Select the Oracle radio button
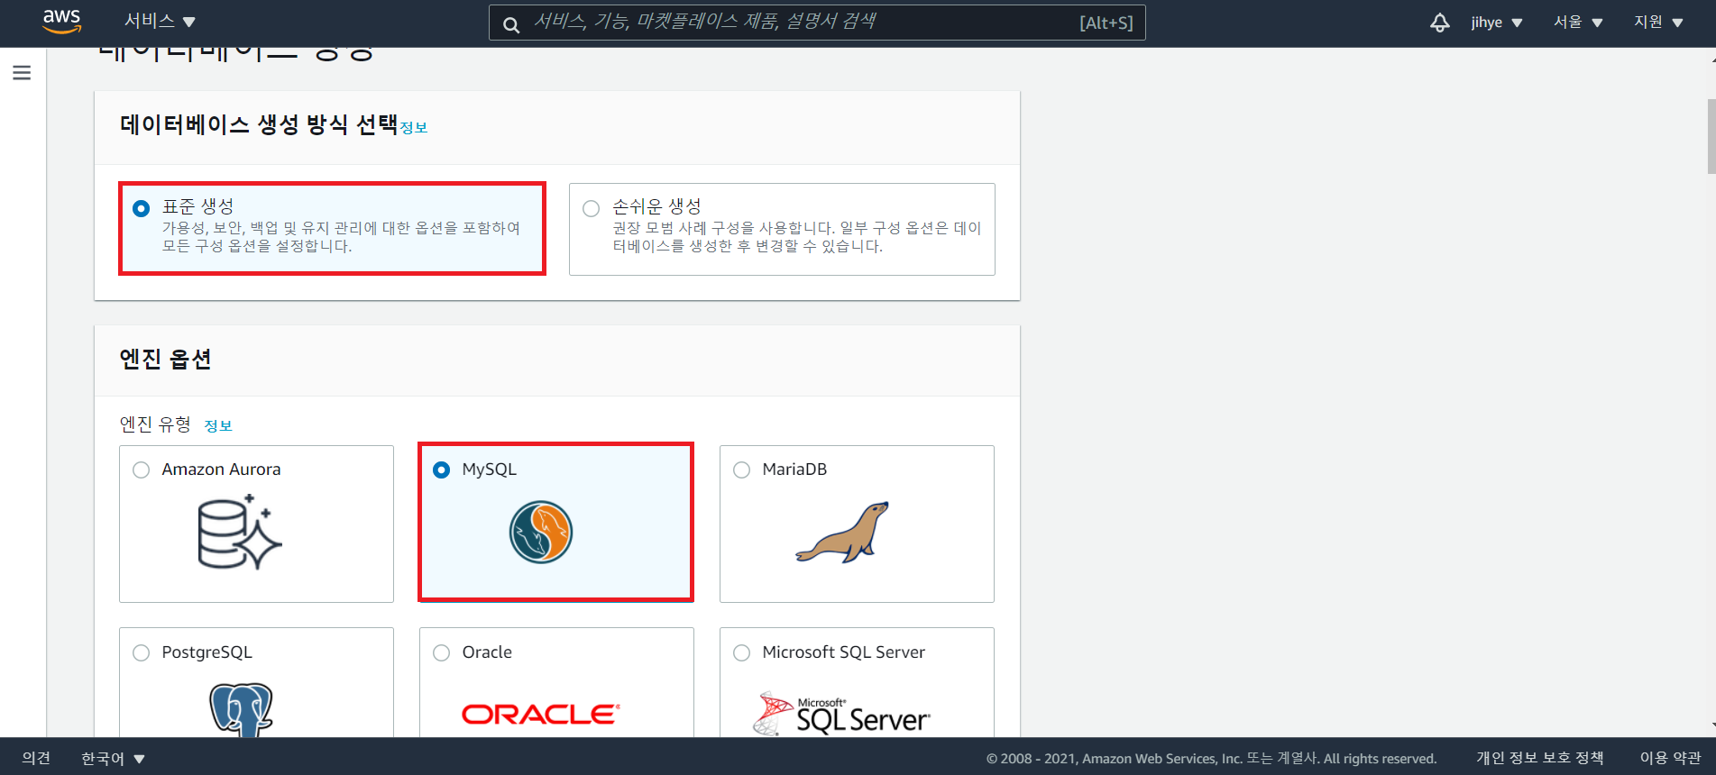 pyautogui.click(x=441, y=653)
